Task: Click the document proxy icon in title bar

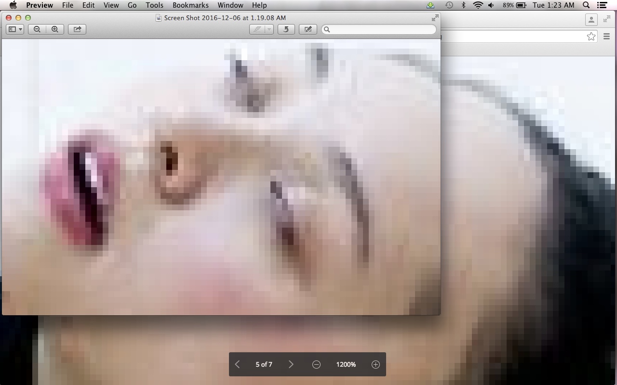Action: 159,18
